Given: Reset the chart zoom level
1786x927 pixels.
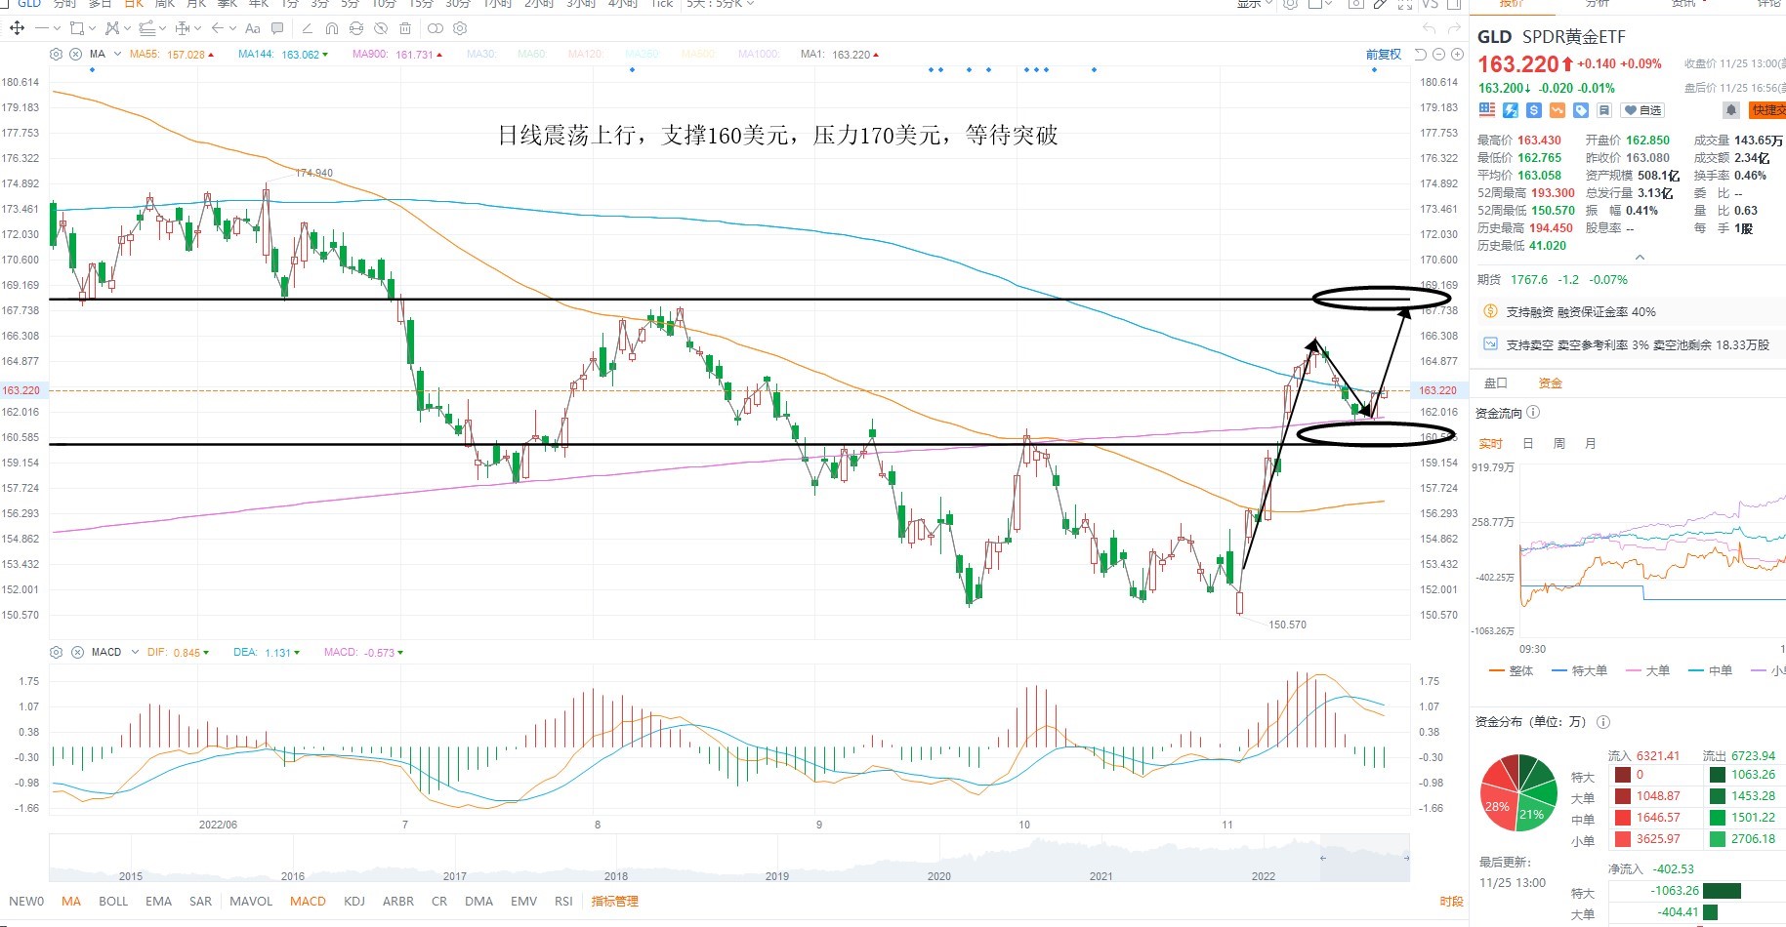Looking at the screenshot, I should (1421, 55).
